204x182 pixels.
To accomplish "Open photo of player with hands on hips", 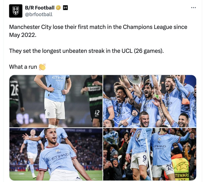I will coord(56,101).
